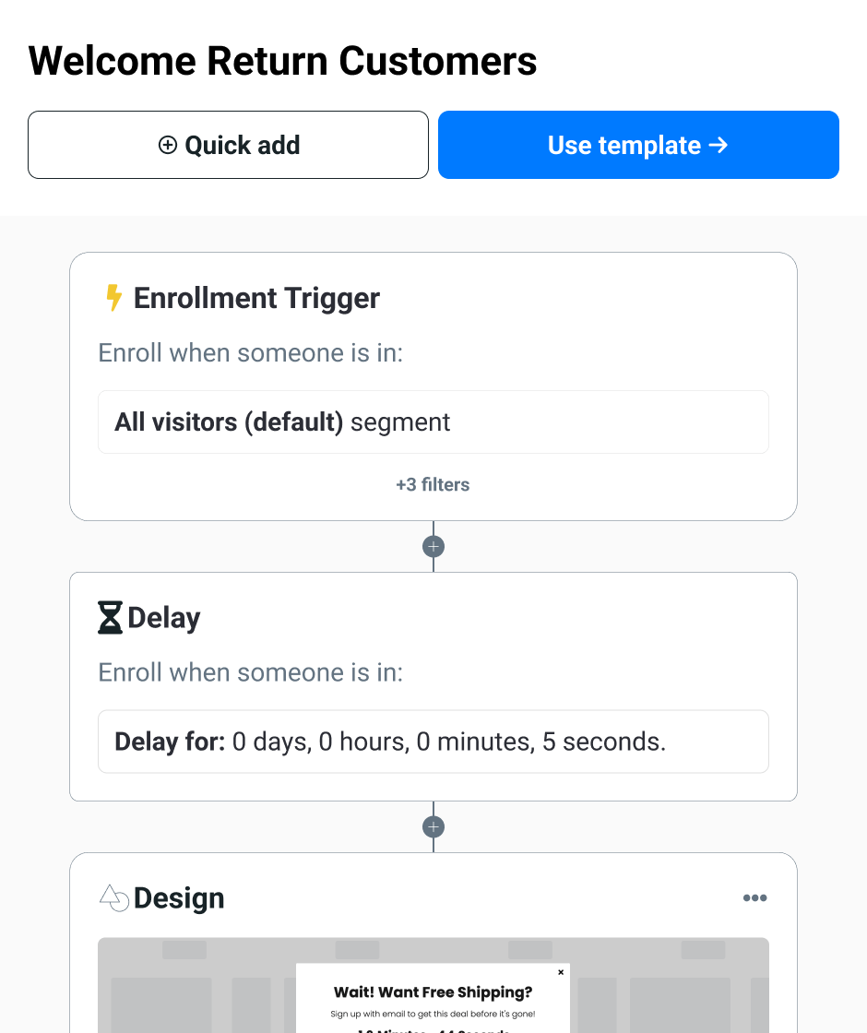Click the Quick add button
The height and width of the screenshot is (1033, 867).
228,145
